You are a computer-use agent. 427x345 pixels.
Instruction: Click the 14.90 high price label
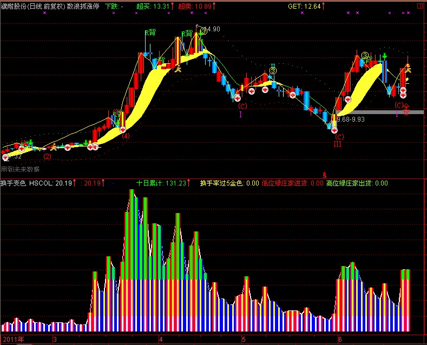click(x=214, y=29)
